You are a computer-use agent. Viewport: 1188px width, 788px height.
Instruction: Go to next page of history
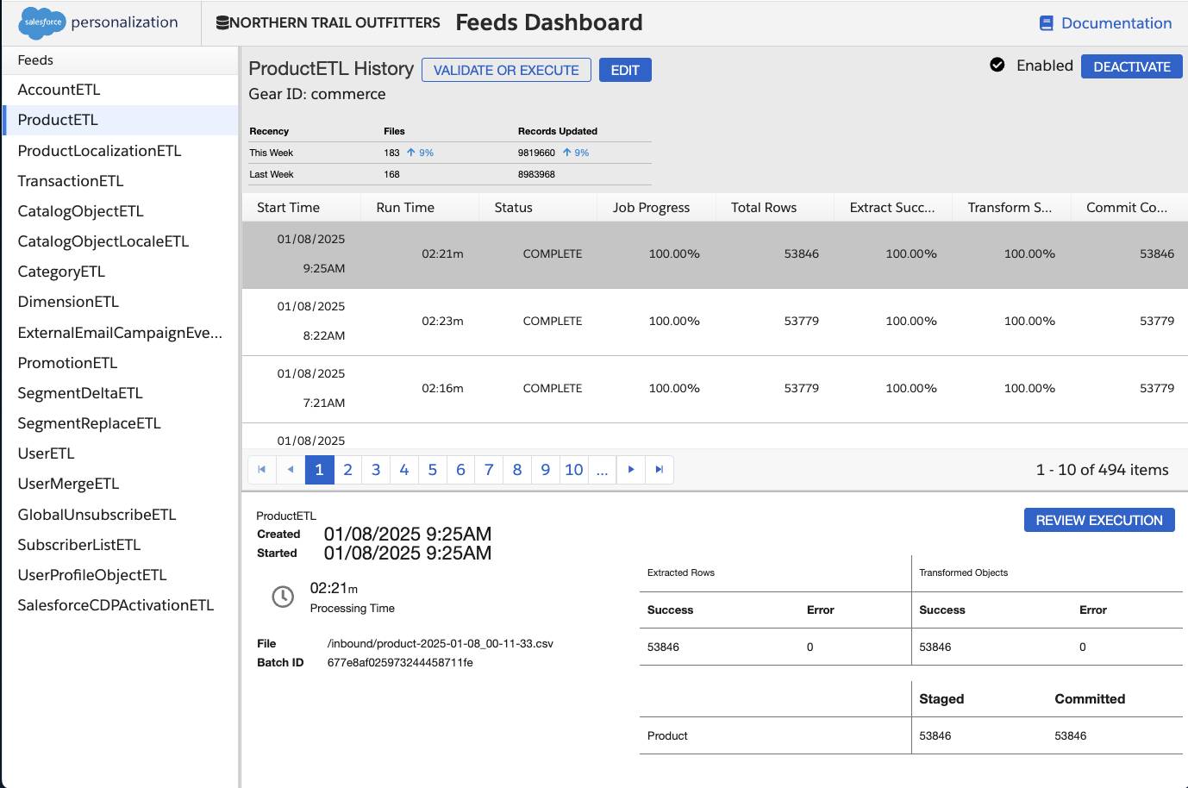tap(631, 469)
